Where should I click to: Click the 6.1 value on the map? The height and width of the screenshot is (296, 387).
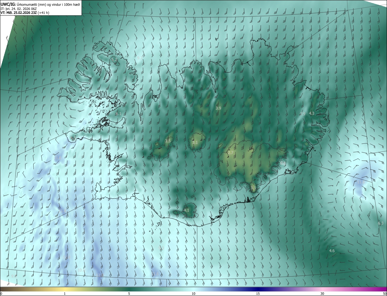coord(118,114)
